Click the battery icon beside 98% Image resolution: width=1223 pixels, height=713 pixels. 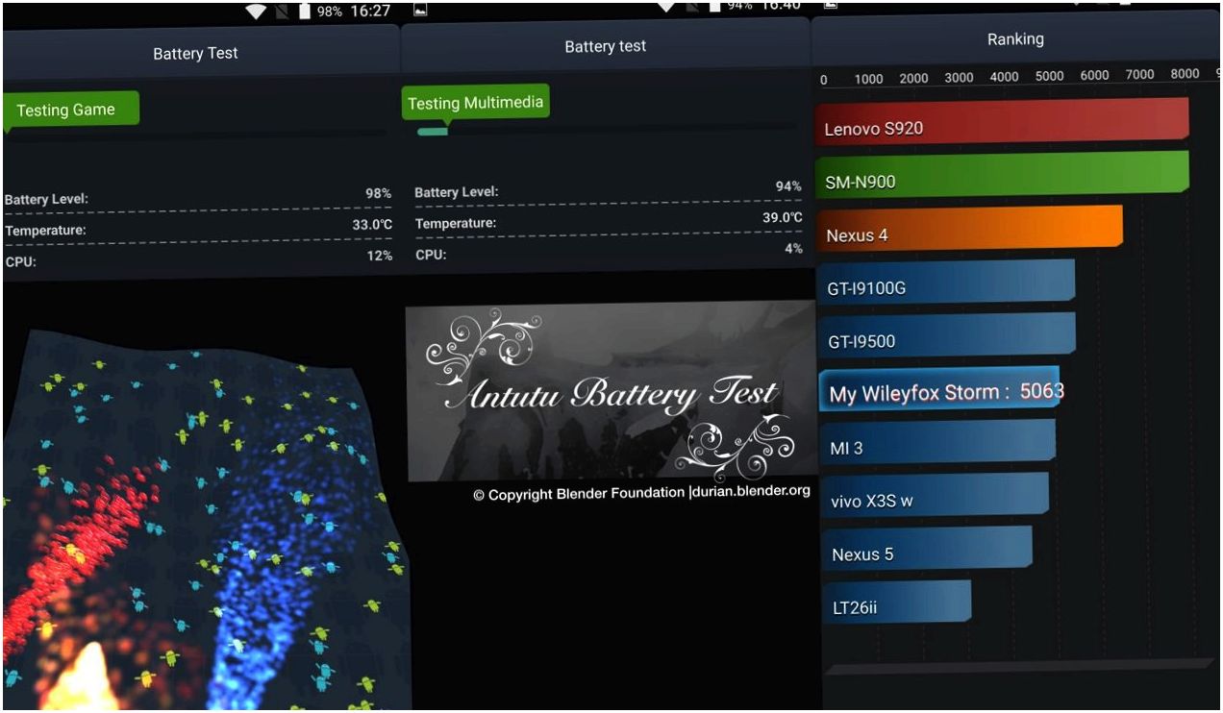tap(305, 12)
